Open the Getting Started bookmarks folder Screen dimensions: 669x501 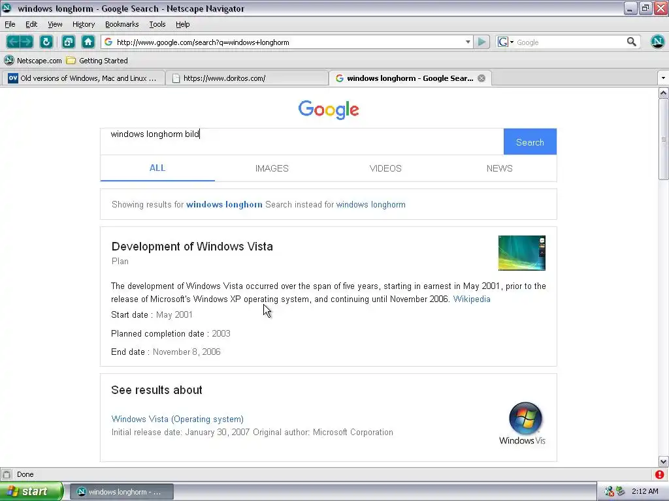coord(97,61)
